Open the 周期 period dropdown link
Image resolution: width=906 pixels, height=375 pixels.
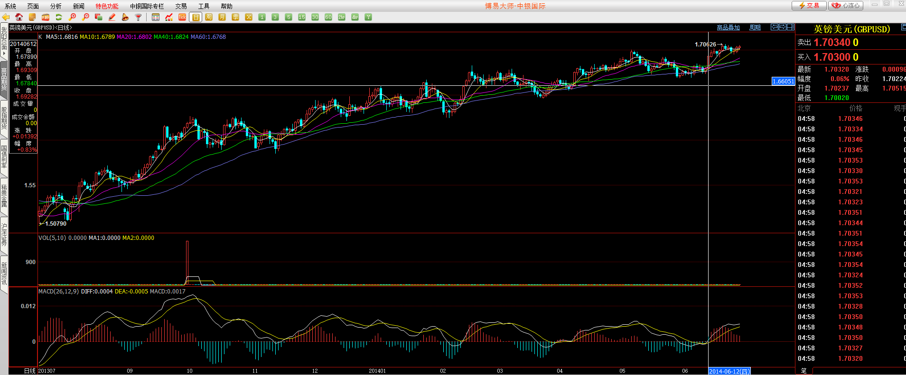click(x=755, y=27)
